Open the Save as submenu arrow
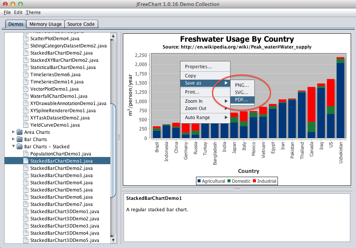The image size is (356, 248). pos(226,83)
